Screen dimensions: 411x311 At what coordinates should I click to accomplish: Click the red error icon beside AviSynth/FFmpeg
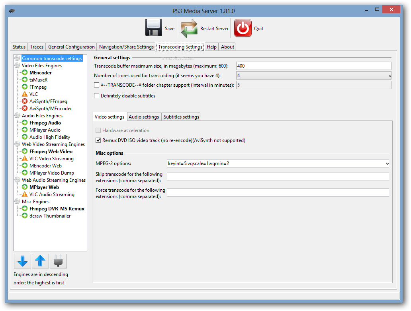point(25,101)
